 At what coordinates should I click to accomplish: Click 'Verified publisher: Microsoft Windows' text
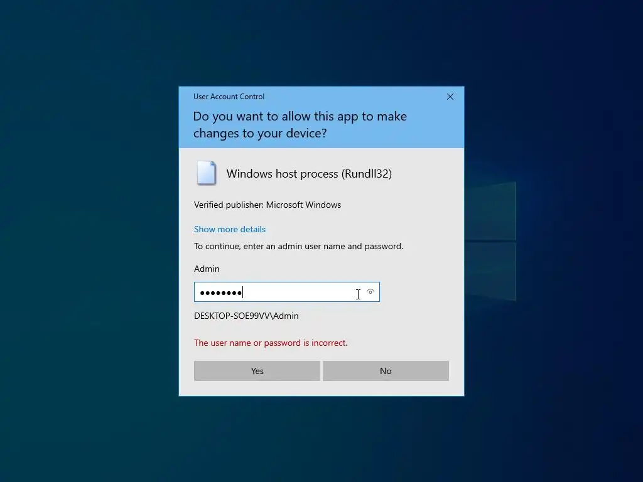tap(267, 205)
